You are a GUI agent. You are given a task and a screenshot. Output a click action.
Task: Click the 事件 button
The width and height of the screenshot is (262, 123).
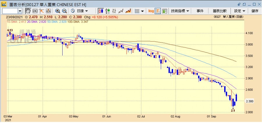pos(200,11)
